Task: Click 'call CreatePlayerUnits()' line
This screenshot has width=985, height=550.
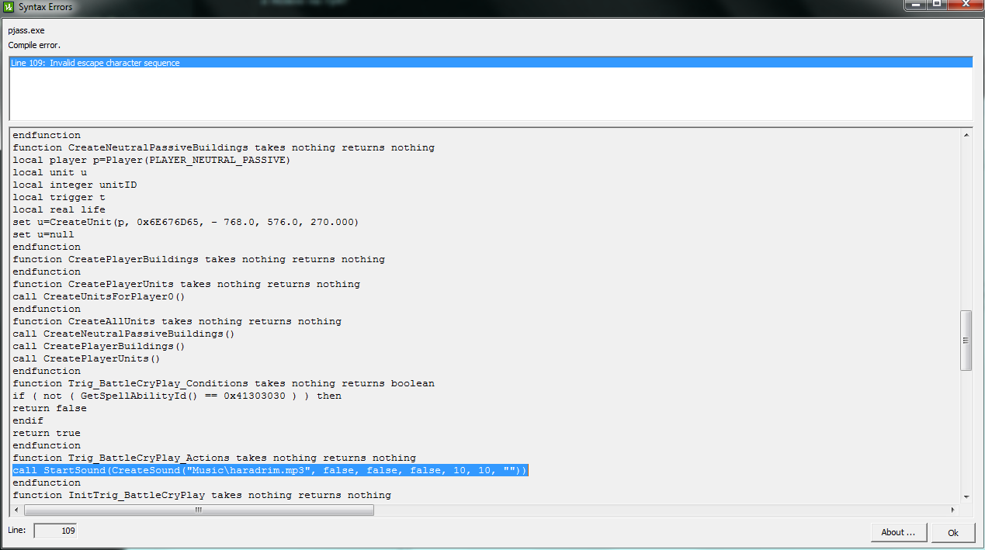Action: [x=87, y=358]
